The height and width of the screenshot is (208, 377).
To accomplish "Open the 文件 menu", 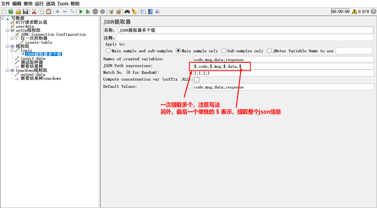I will tap(5, 4).
